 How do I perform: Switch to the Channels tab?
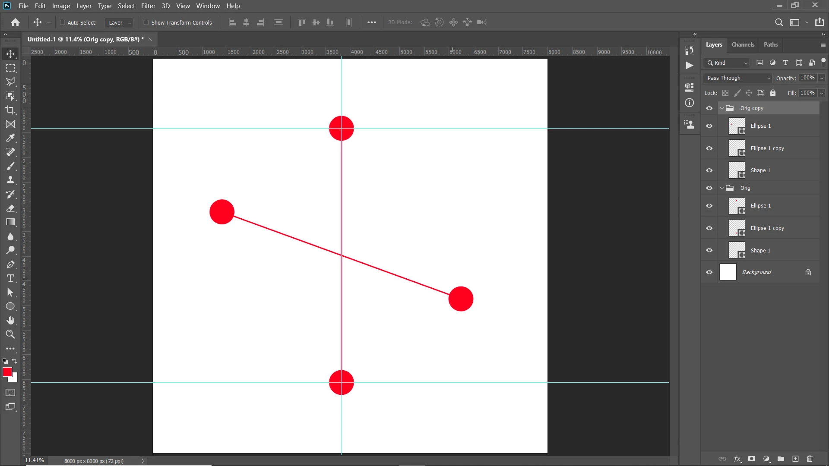click(743, 44)
